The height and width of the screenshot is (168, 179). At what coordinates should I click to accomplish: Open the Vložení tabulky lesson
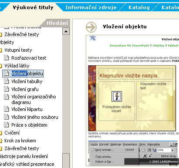(27, 81)
